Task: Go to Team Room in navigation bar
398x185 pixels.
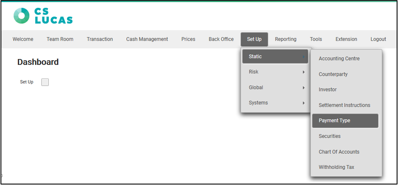Action: tap(60, 39)
